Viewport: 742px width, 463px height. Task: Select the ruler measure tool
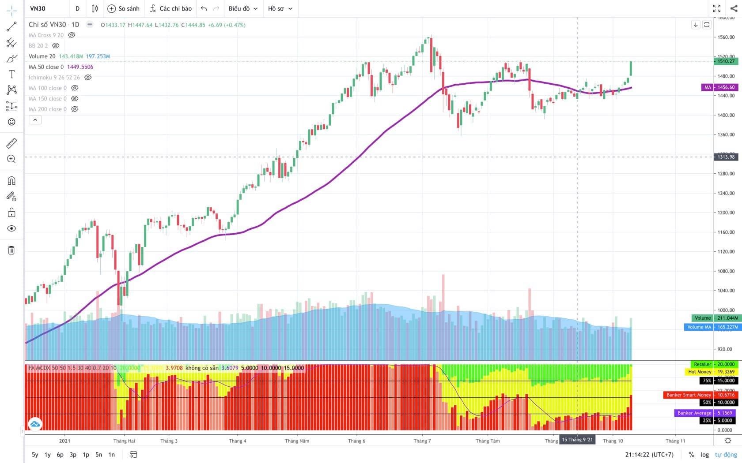click(11, 143)
